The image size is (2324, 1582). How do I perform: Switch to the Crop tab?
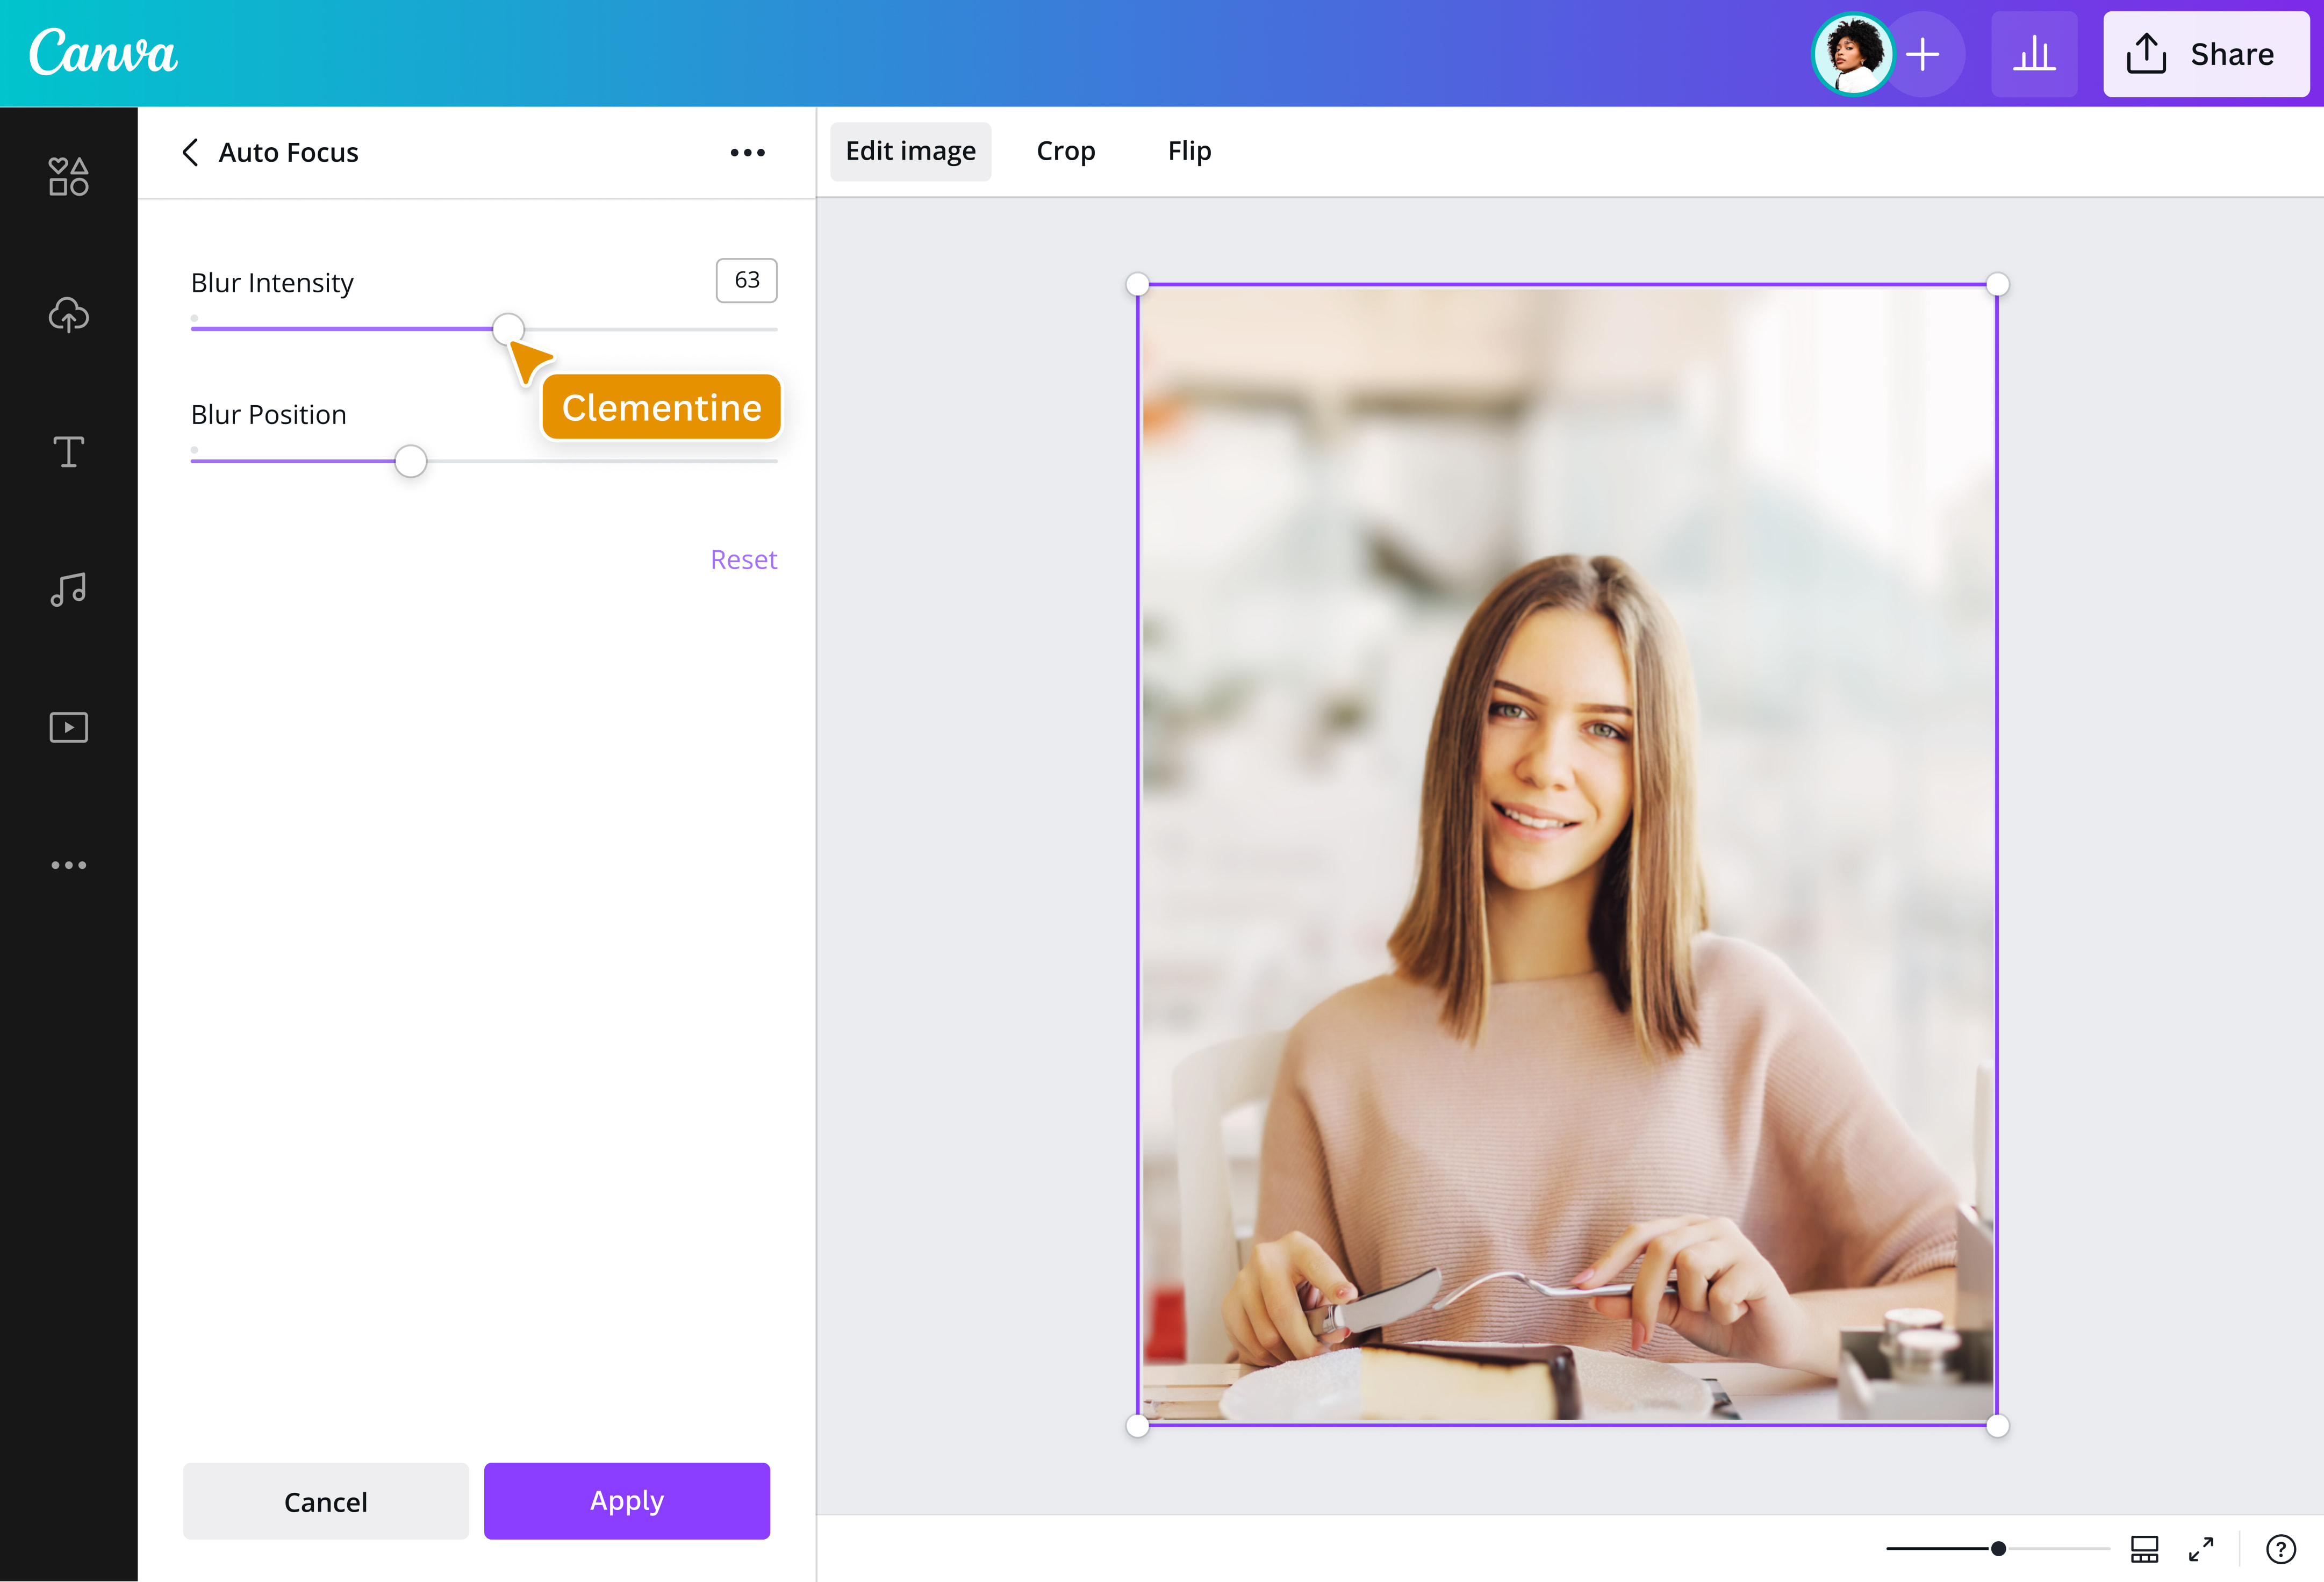click(1065, 151)
